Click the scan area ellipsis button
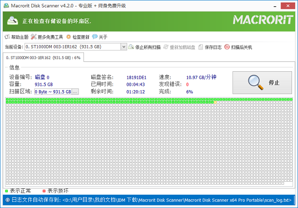The height and width of the screenshot is (208, 298). tap(75, 92)
